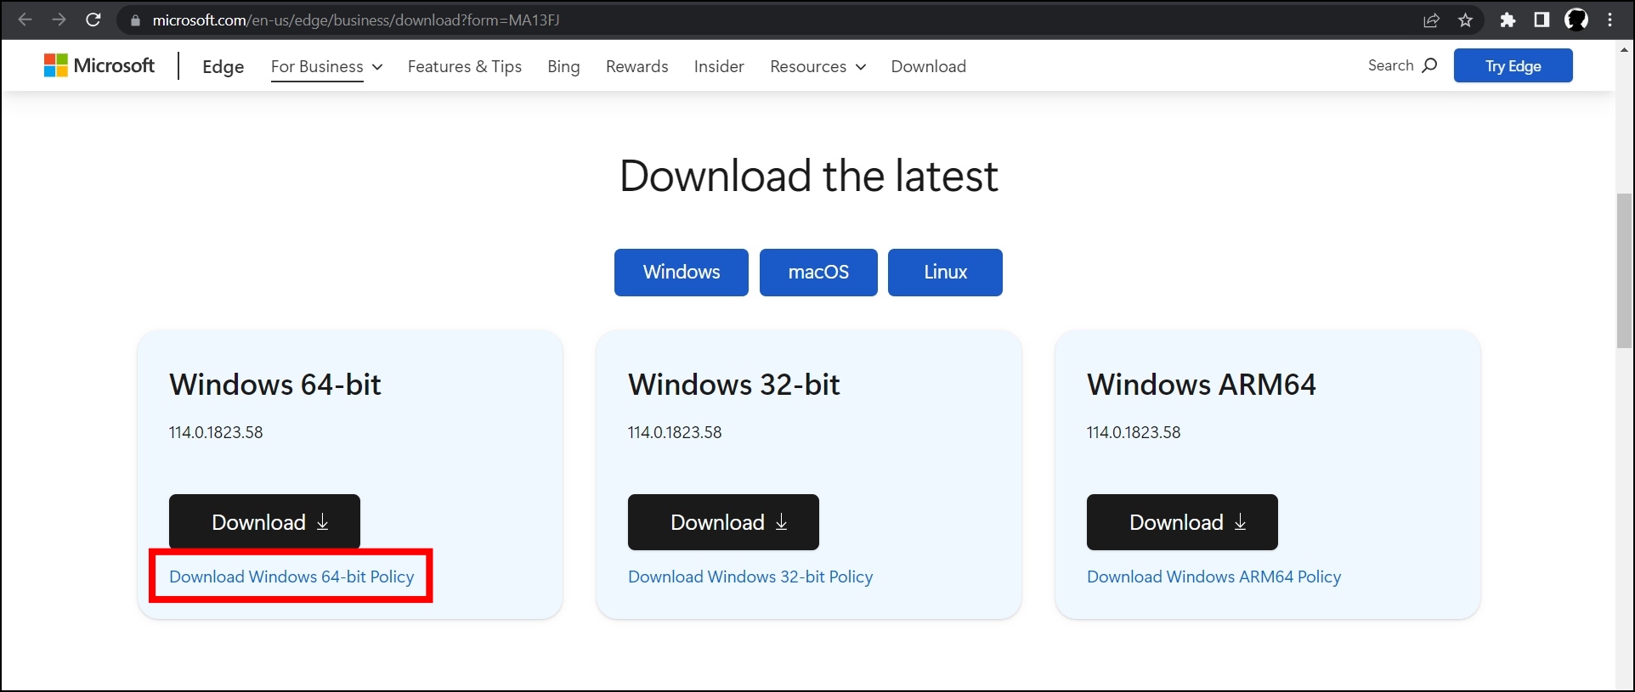Click the share page icon in address bar
This screenshot has width=1635, height=692.
[1432, 20]
